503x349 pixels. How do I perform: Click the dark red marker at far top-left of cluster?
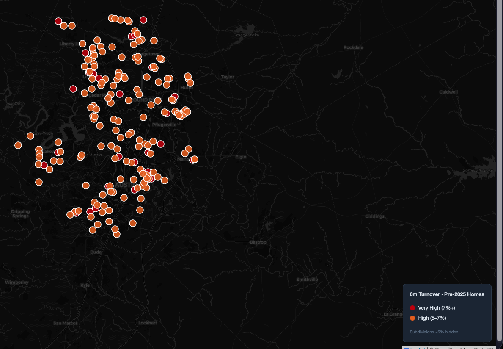pos(58,21)
